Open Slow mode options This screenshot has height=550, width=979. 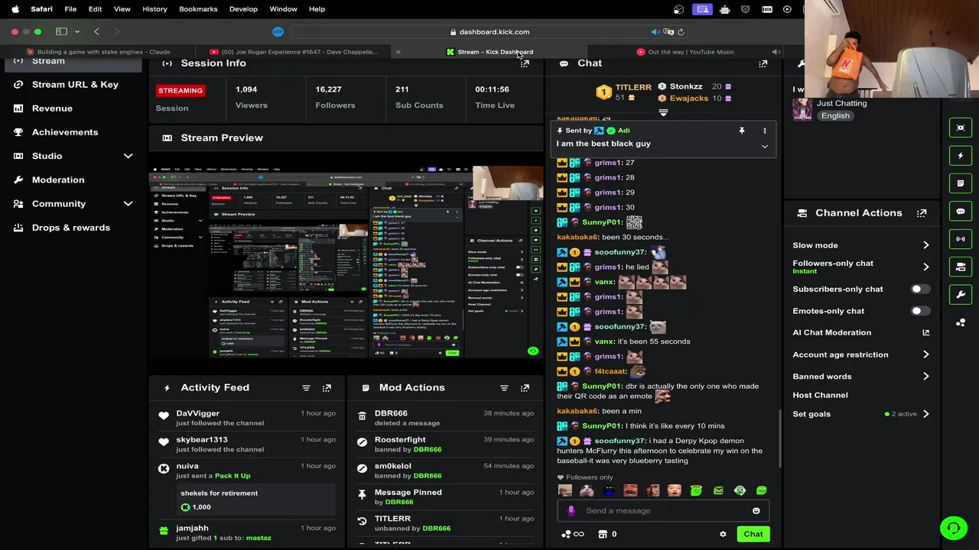pos(861,245)
